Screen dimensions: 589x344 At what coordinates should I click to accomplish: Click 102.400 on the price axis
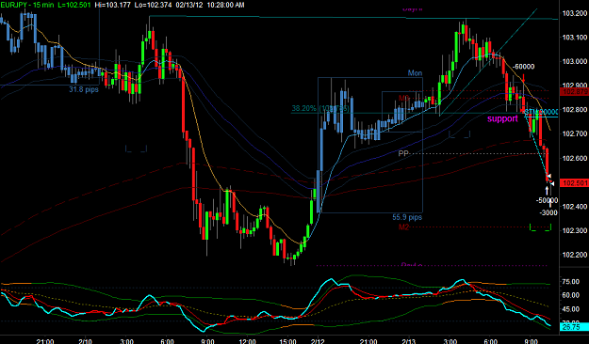[x=574, y=207]
